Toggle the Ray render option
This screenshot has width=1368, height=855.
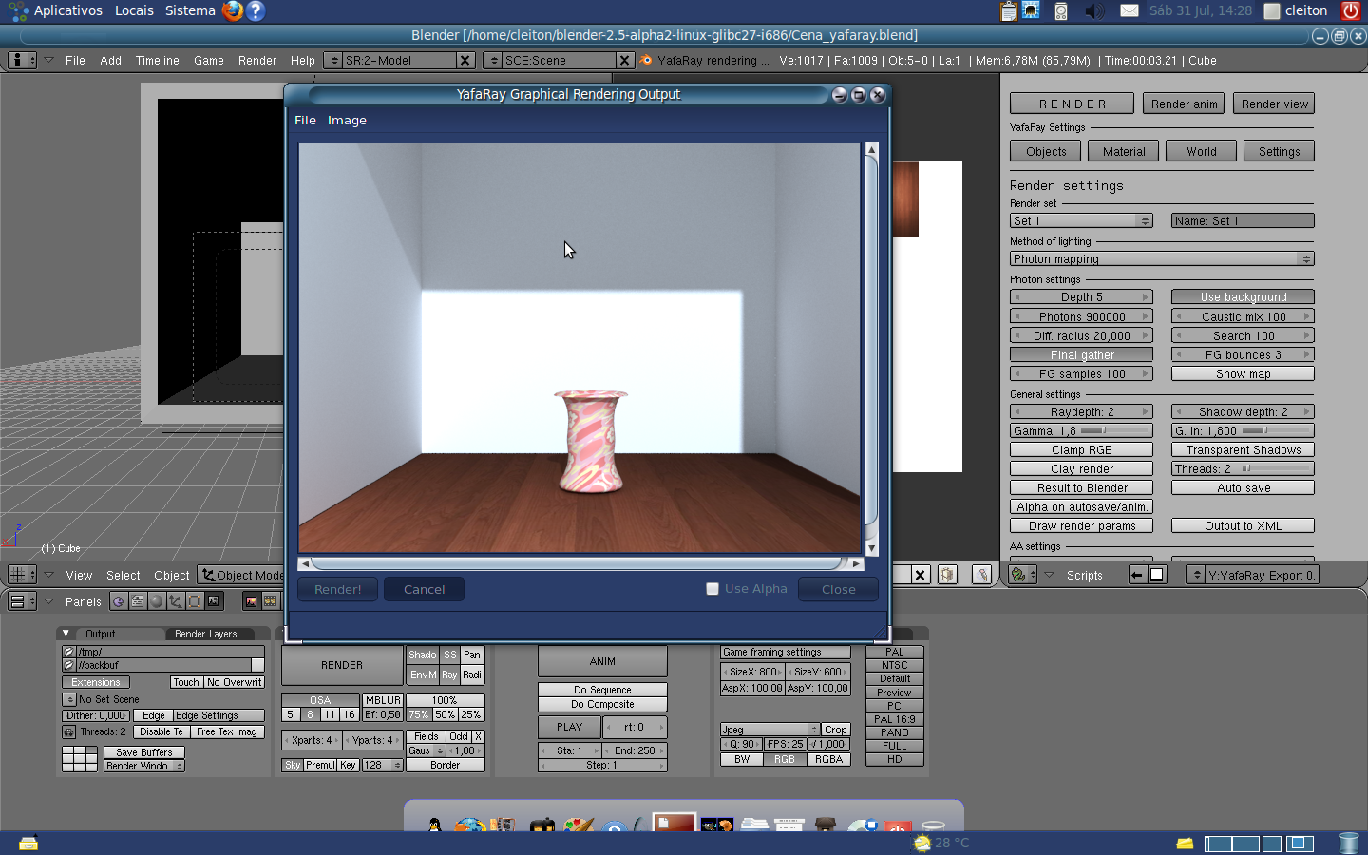(x=449, y=674)
